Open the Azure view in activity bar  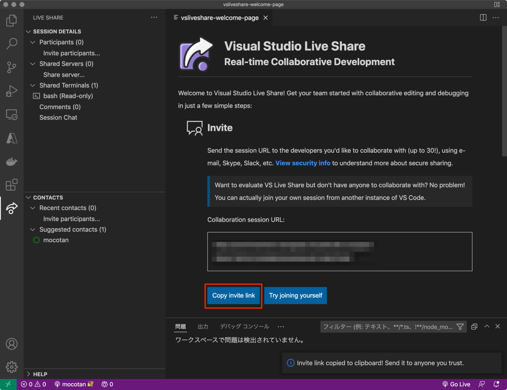[x=11, y=138]
